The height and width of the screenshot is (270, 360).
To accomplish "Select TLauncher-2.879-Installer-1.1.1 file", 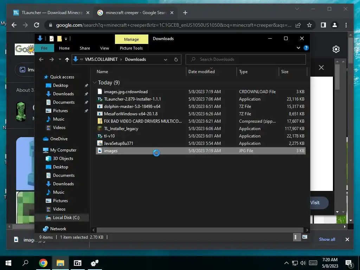I will [200, 99].
